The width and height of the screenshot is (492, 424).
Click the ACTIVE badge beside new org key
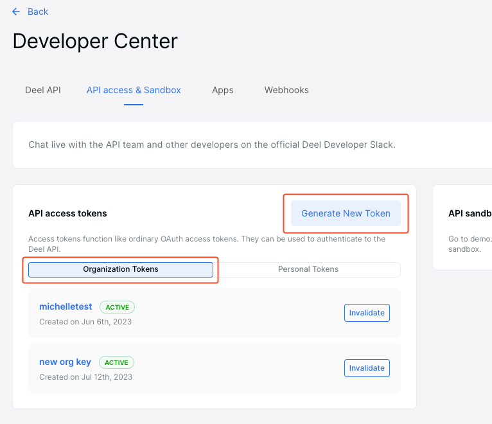point(116,362)
